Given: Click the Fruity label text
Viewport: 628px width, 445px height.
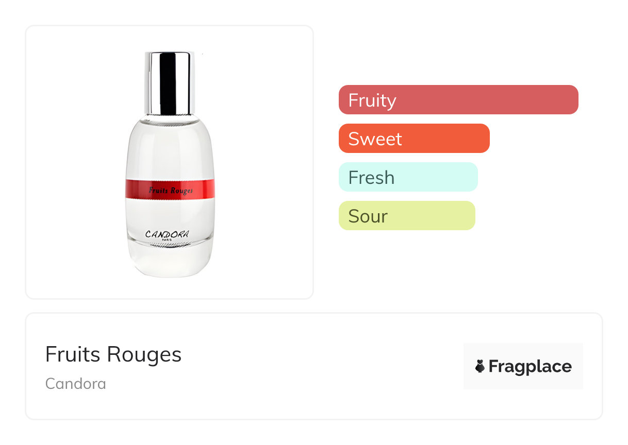Looking at the screenshot, I should [x=372, y=100].
